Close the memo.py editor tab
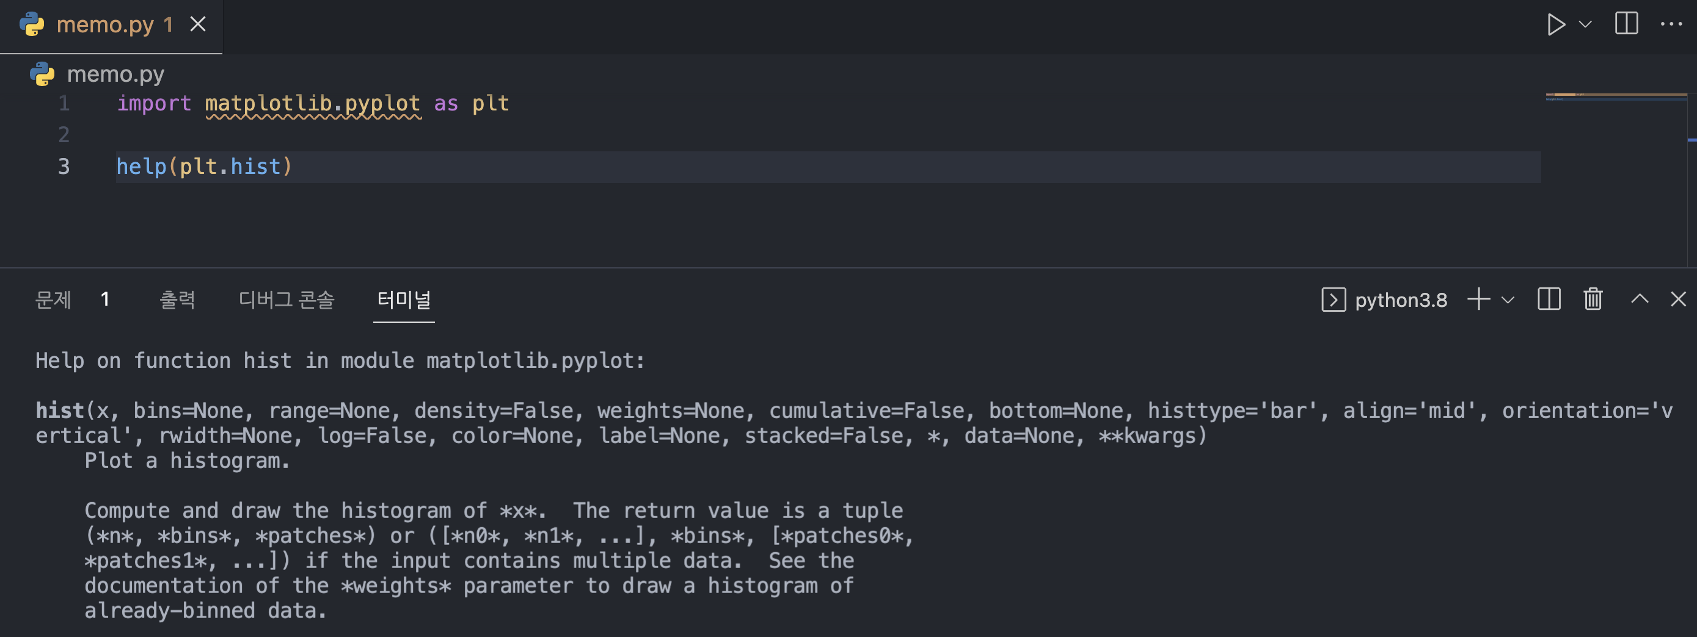The height and width of the screenshot is (637, 1697). [198, 24]
